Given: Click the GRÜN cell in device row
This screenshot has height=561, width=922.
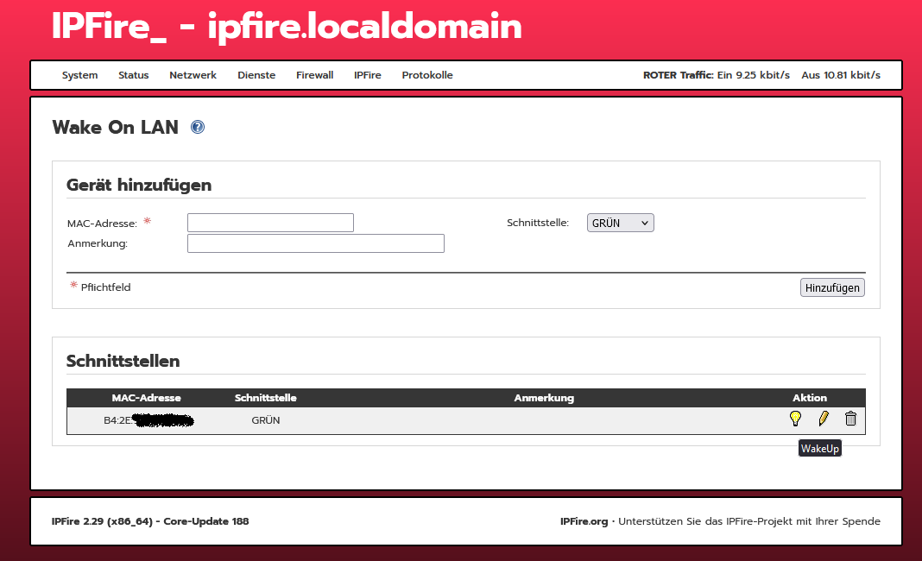Looking at the screenshot, I should coord(266,420).
